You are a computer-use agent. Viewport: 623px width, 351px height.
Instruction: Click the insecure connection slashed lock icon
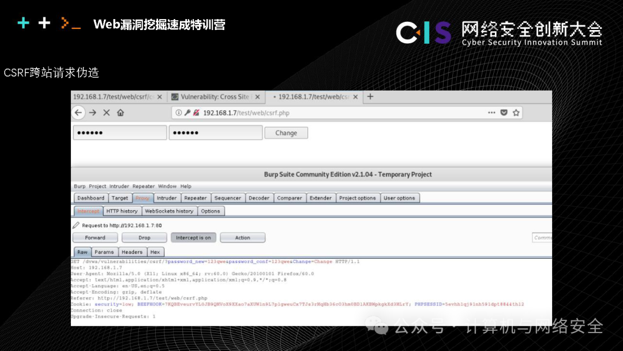coord(196,113)
